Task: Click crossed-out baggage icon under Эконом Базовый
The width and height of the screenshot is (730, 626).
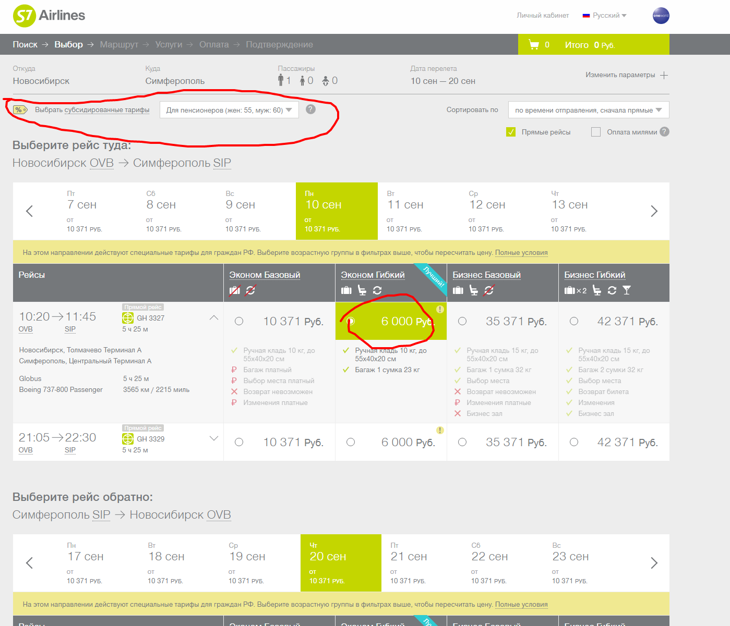Action: (235, 290)
